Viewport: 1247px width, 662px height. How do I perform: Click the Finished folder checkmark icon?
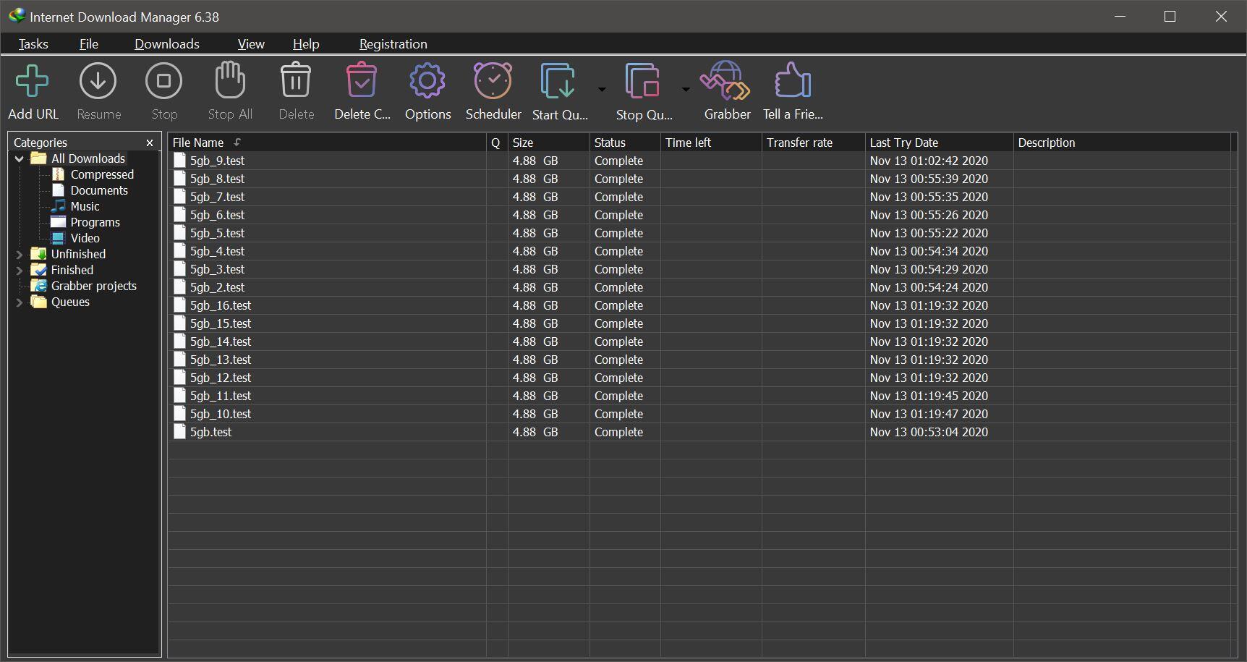(39, 270)
